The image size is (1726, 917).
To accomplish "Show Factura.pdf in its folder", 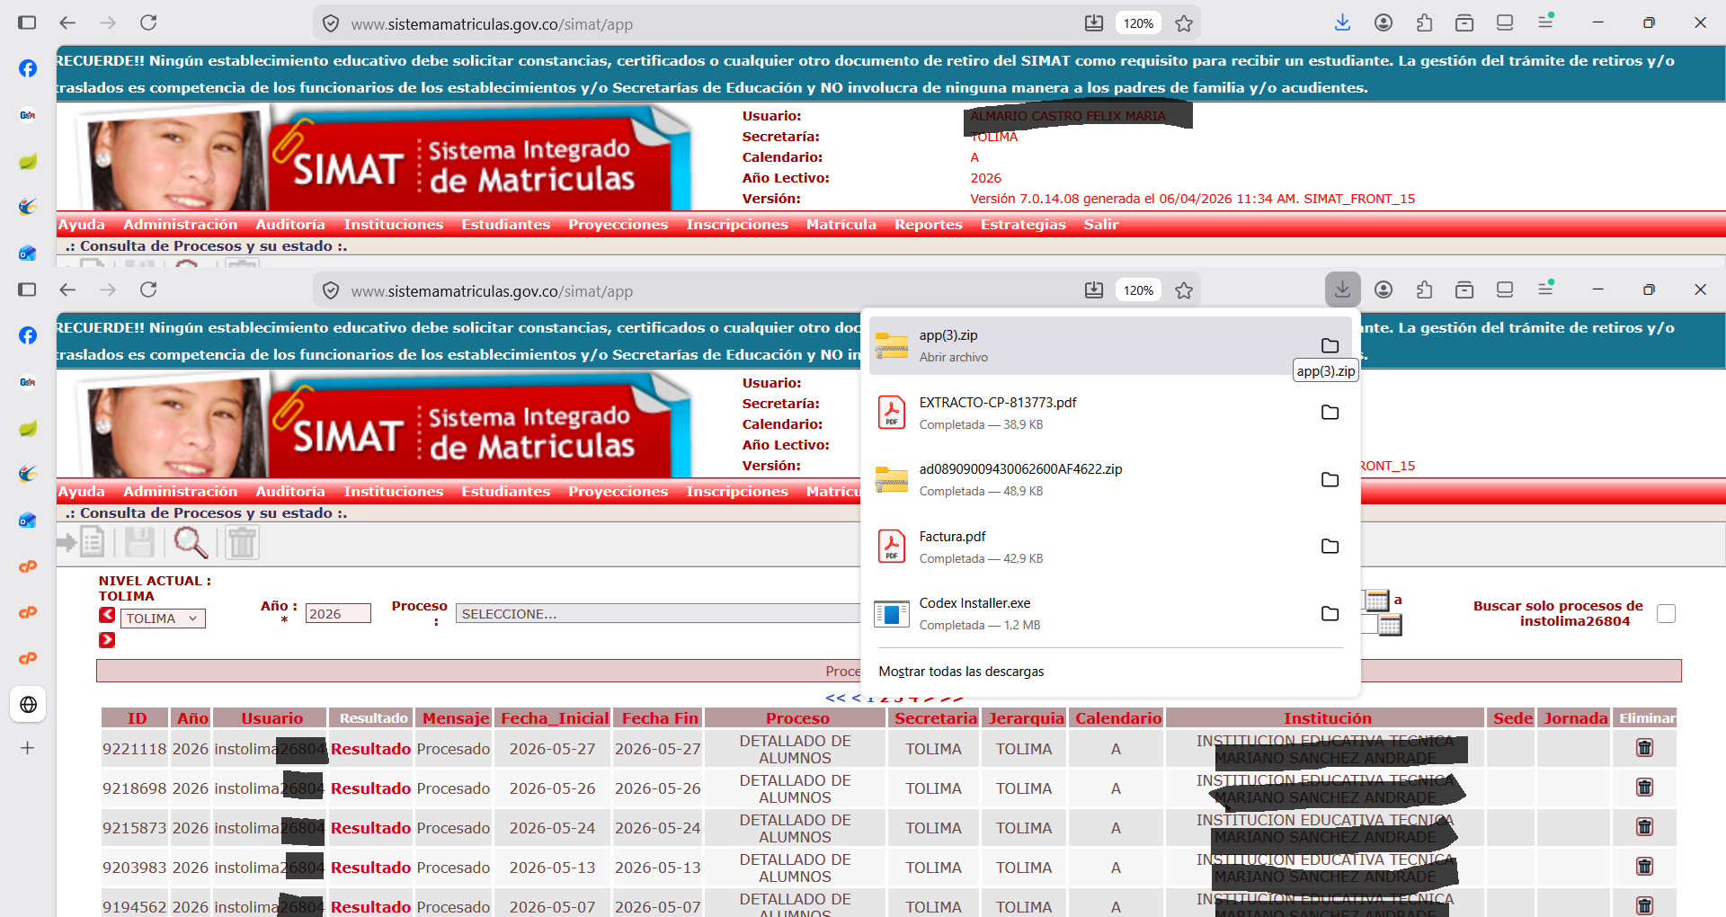I will [x=1330, y=547].
